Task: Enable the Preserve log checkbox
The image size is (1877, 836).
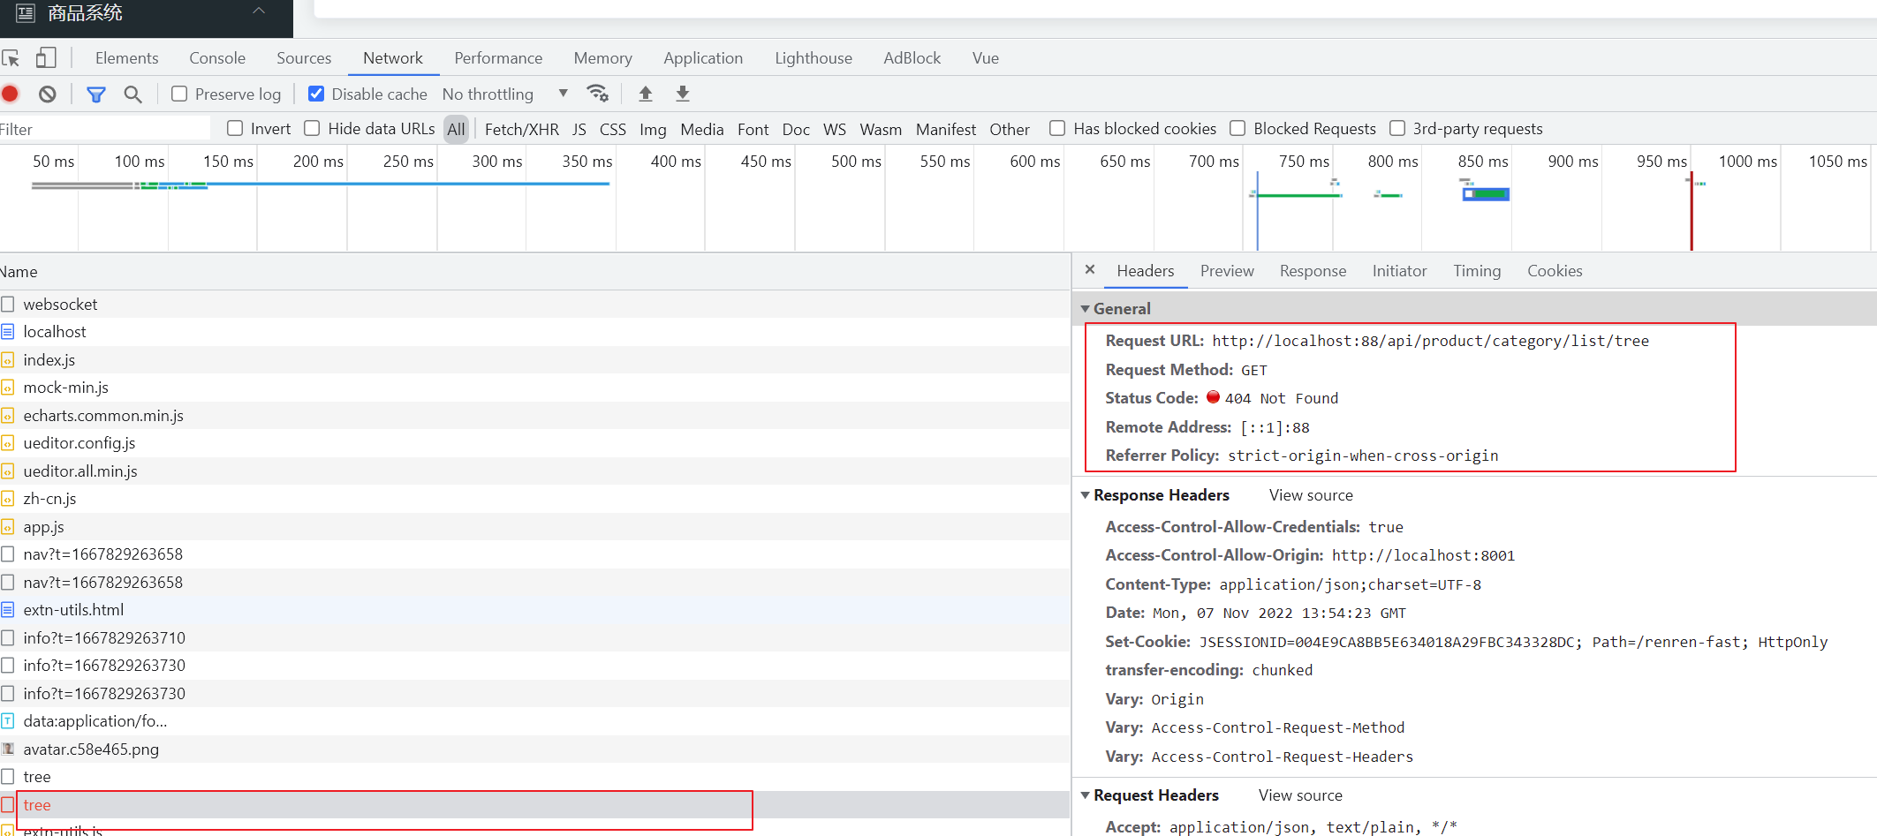Action: (179, 94)
